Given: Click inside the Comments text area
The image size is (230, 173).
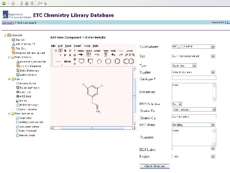Looking at the screenshot, I should 192,137.
